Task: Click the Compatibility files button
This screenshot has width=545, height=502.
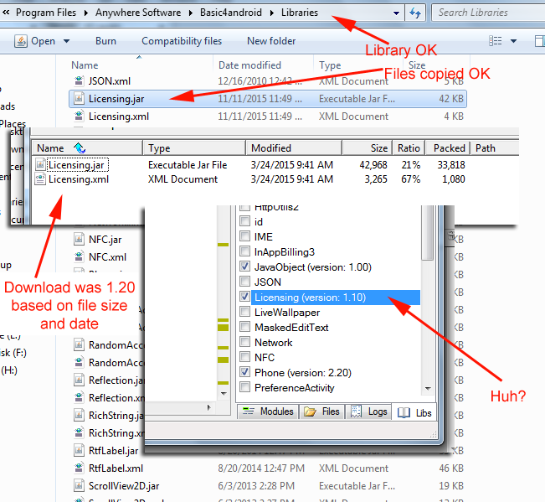Action: coord(182,41)
